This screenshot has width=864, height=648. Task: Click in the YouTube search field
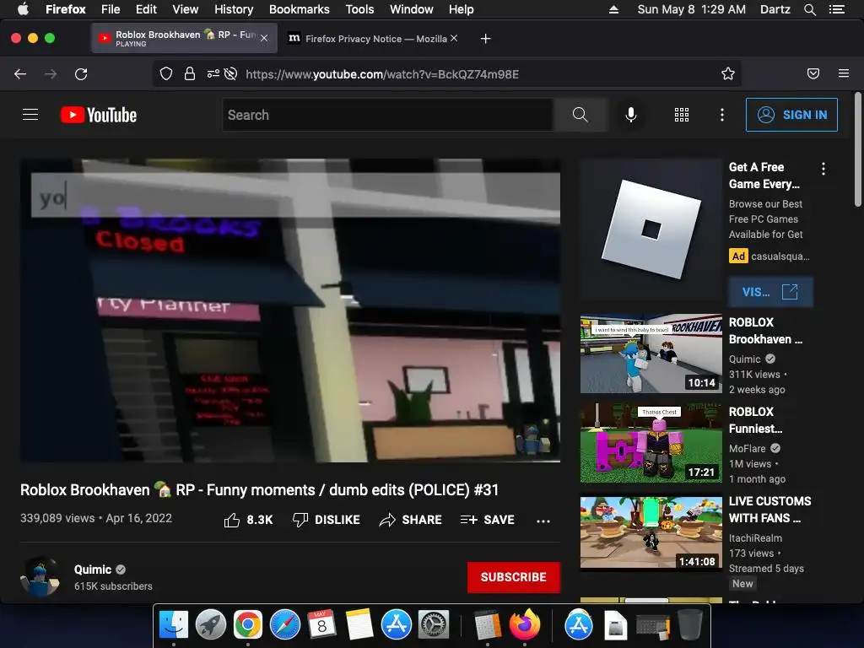pyautogui.click(x=388, y=115)
